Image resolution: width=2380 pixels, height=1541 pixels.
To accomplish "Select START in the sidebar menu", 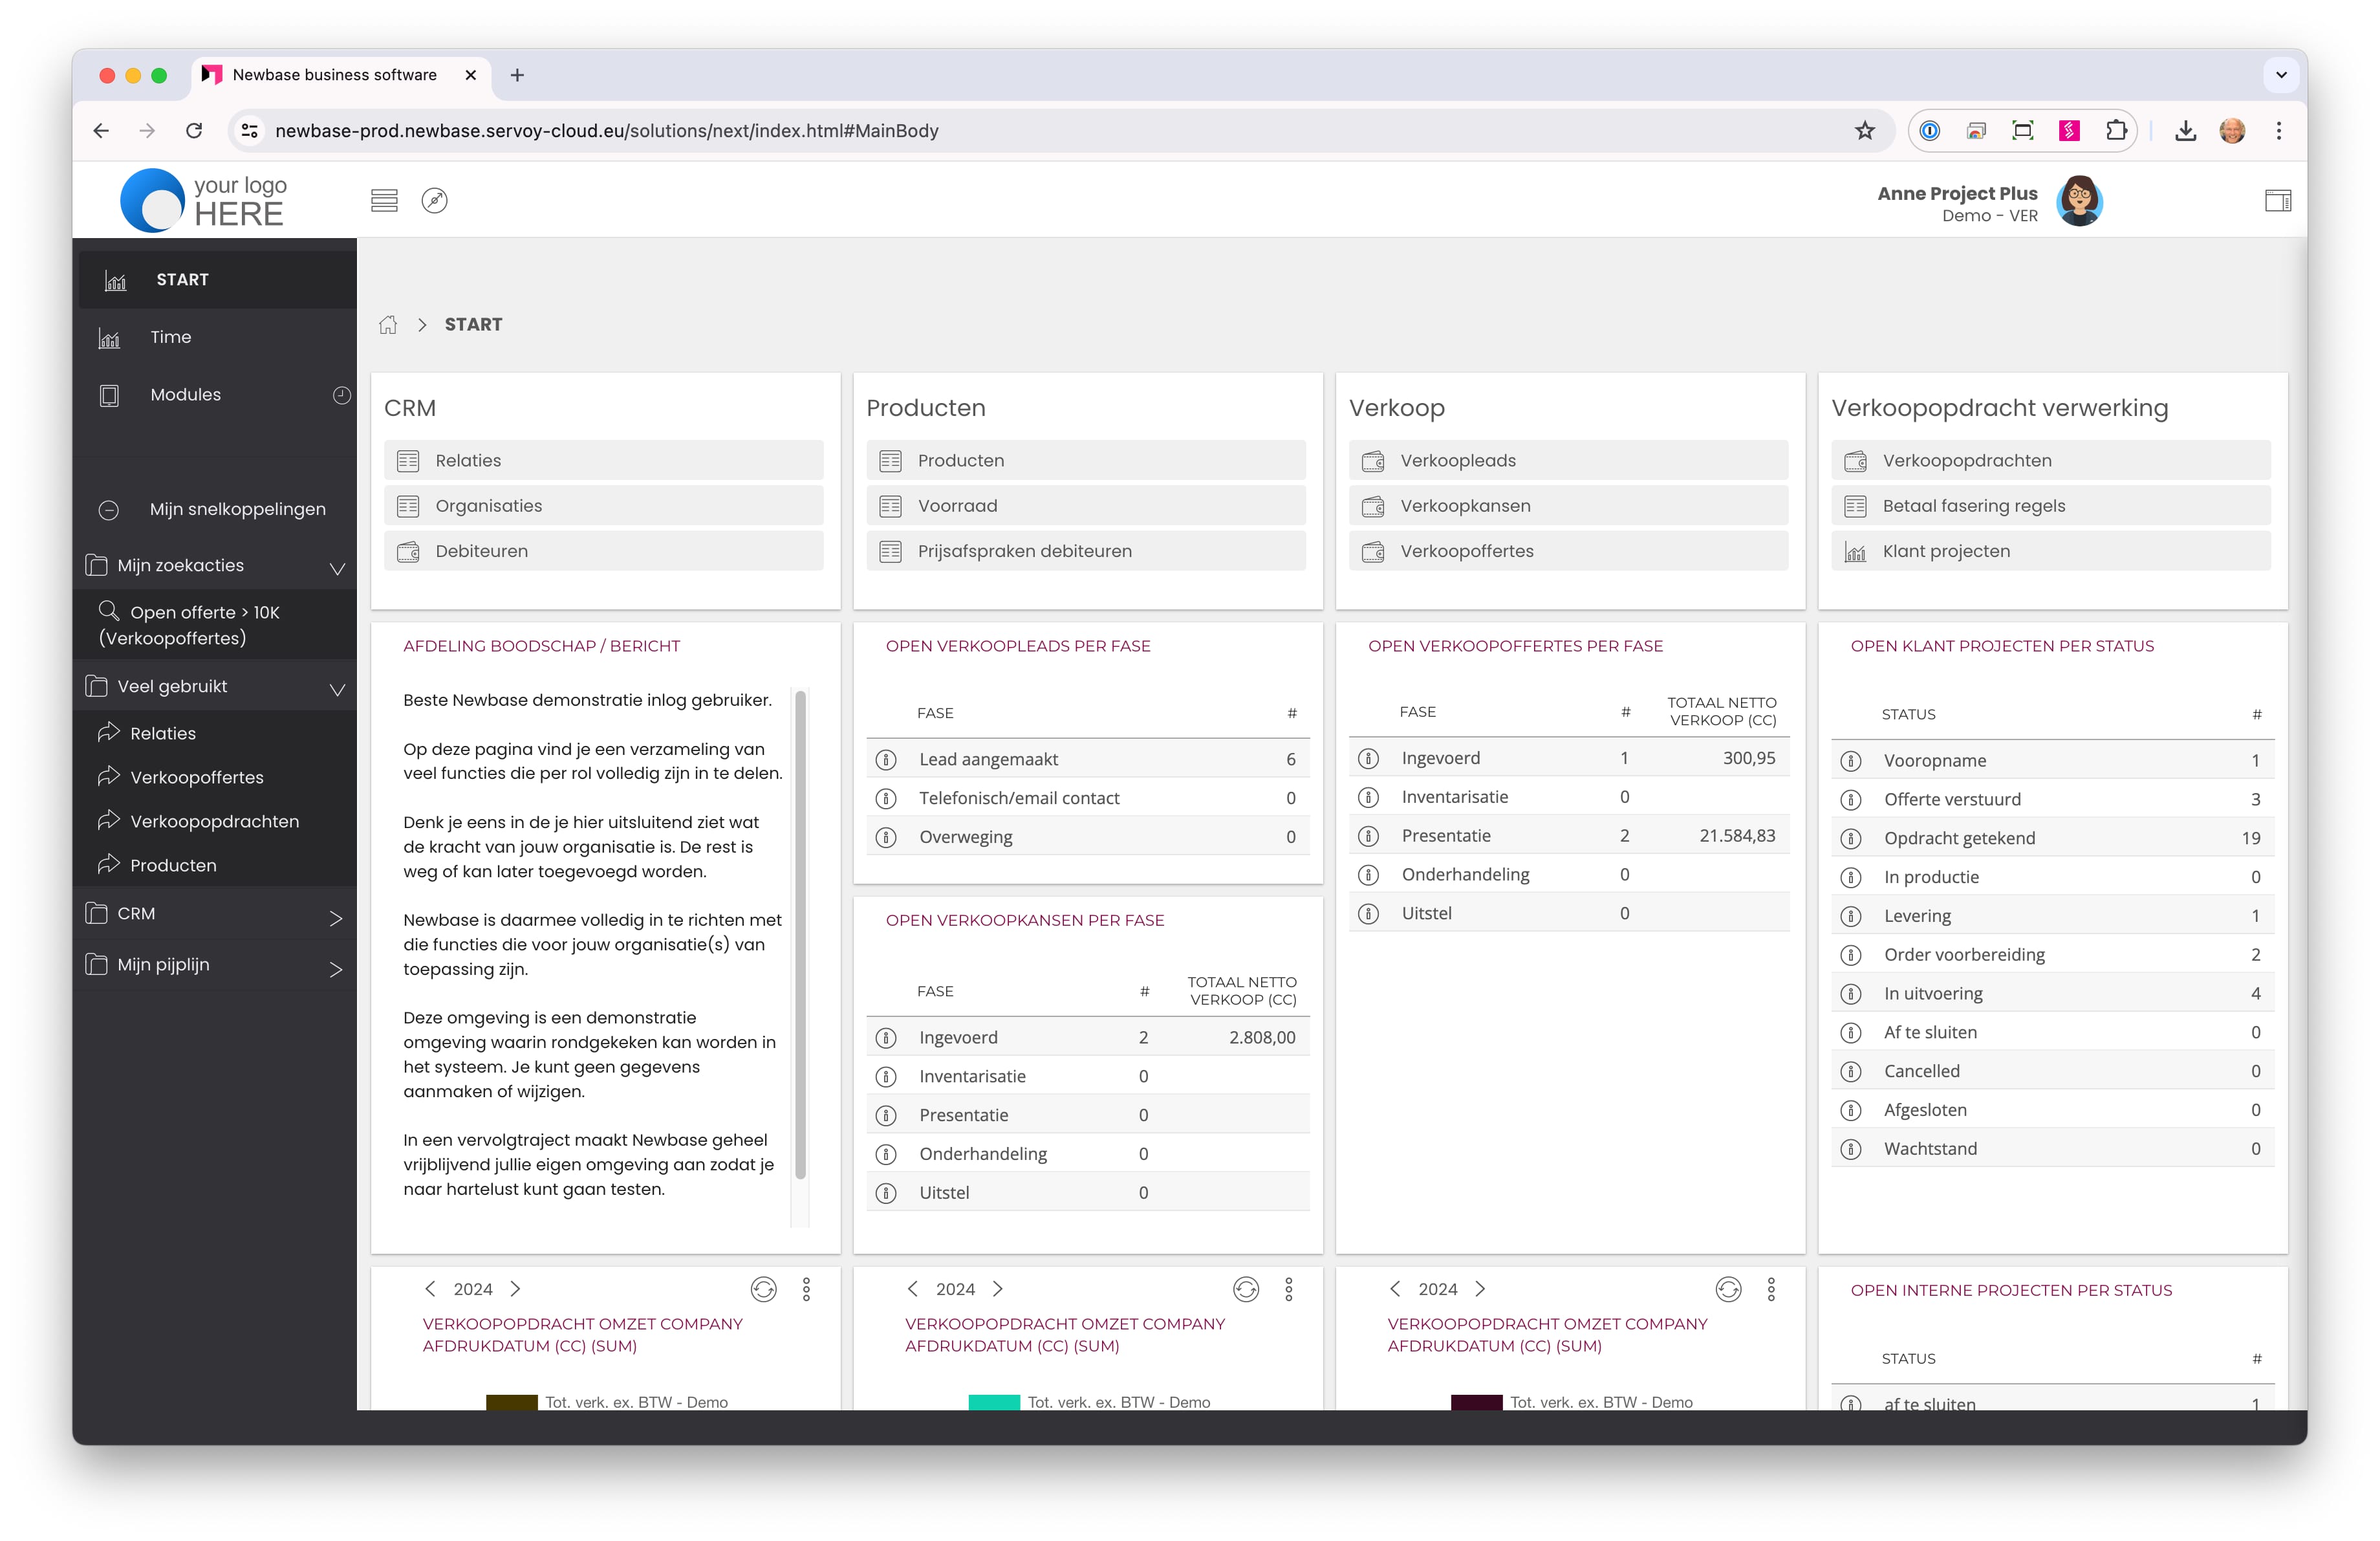I will coord(182,280).
